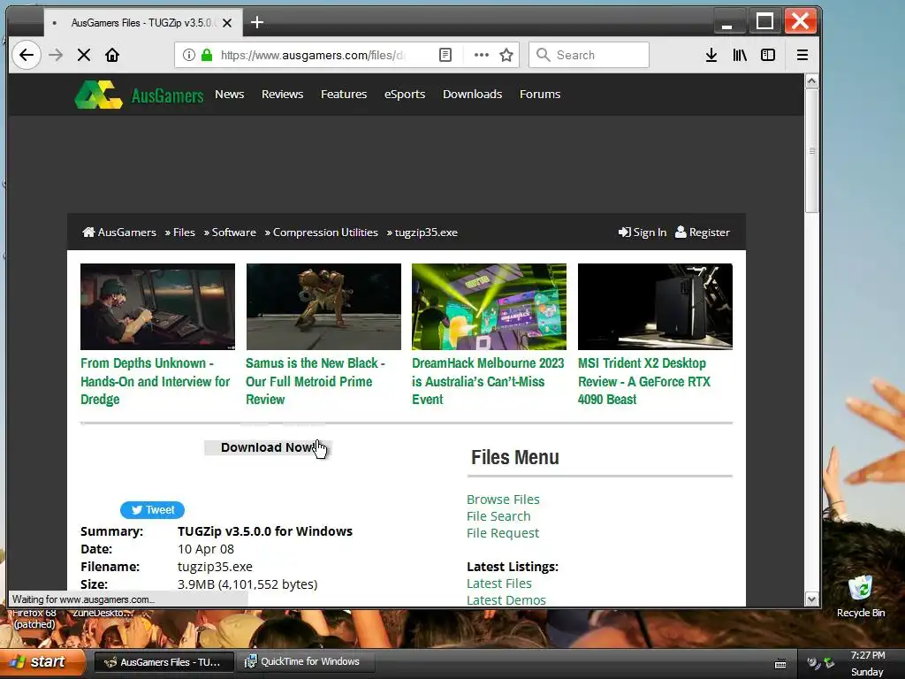Image resolution: width=905 pixels, height=679 pixels.
Task: Open Recycle Bin on desktop
Action: click(x=861, y=596)
